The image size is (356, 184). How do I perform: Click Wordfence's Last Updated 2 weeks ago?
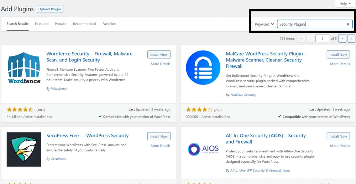pyautogui.click(x=150, y=109)
